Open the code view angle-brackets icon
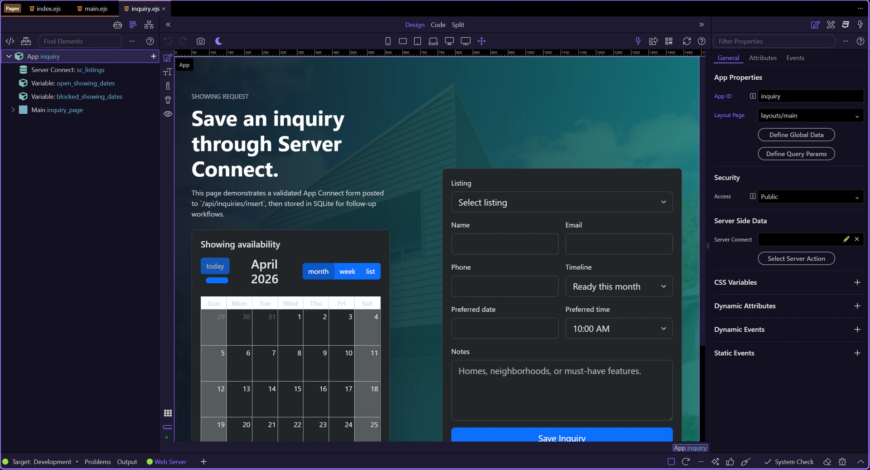 [x=10, y=41]
